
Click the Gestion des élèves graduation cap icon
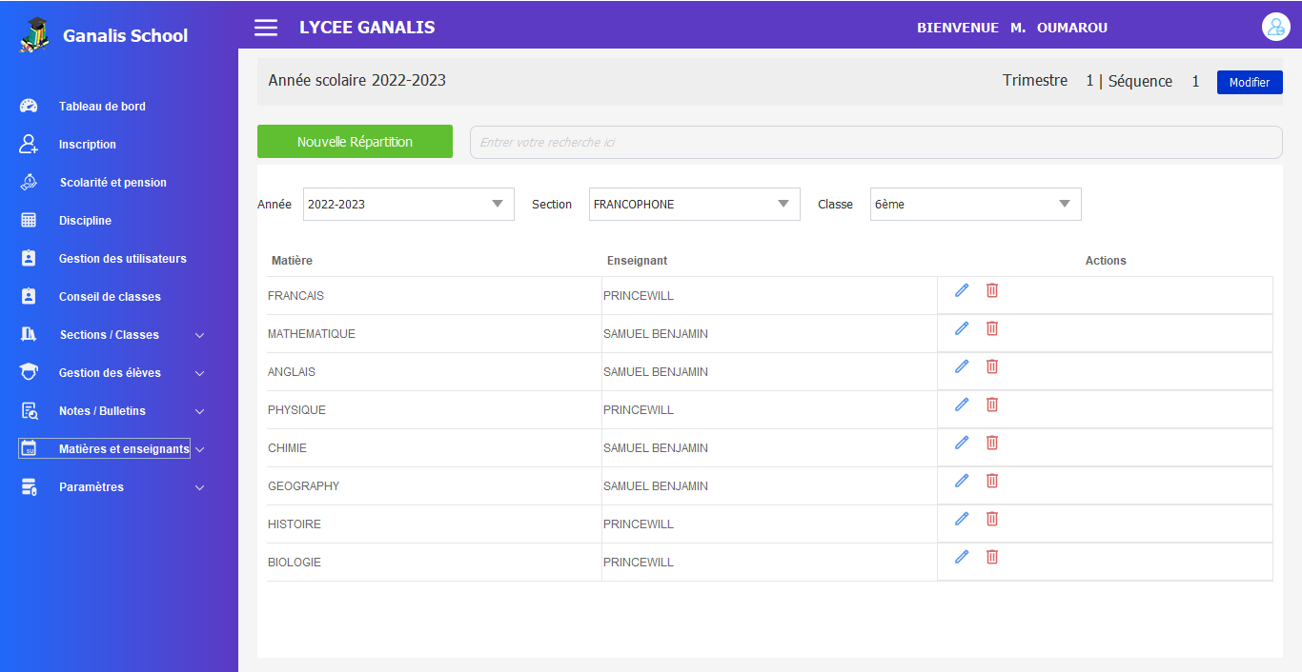point(29,372)
